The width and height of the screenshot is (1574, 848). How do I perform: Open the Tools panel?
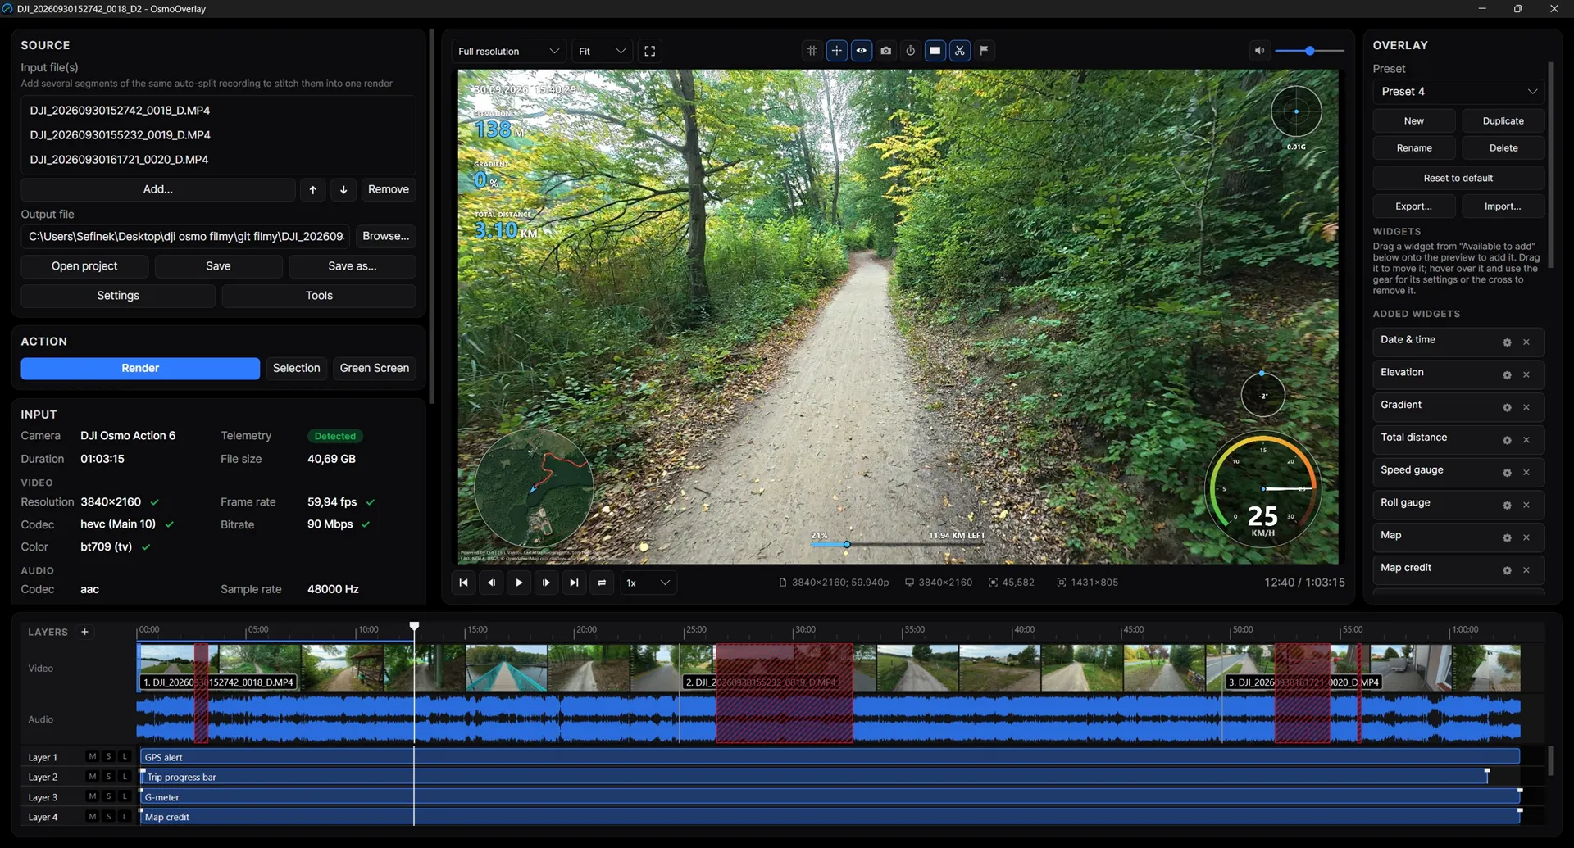click(x=319, y=296)
